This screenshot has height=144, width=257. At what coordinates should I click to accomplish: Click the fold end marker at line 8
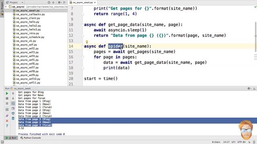tap(82, 14)
